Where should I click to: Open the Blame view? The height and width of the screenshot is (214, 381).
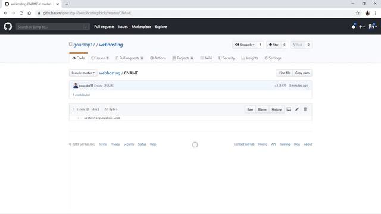[x=262, y=109]
